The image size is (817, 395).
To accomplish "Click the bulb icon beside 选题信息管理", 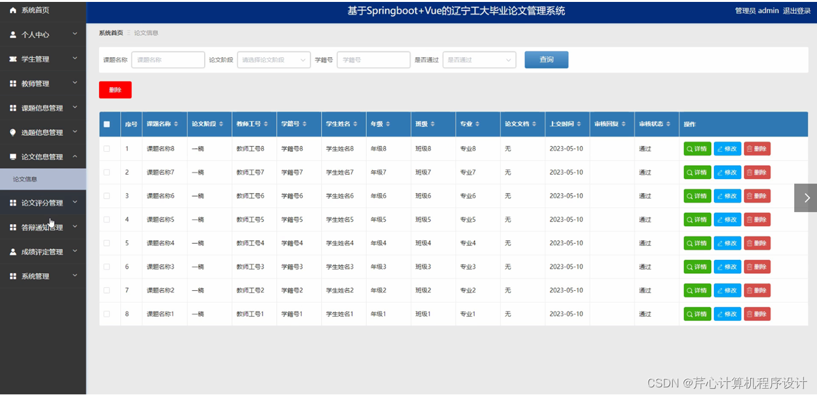I will tap(13, 132).
